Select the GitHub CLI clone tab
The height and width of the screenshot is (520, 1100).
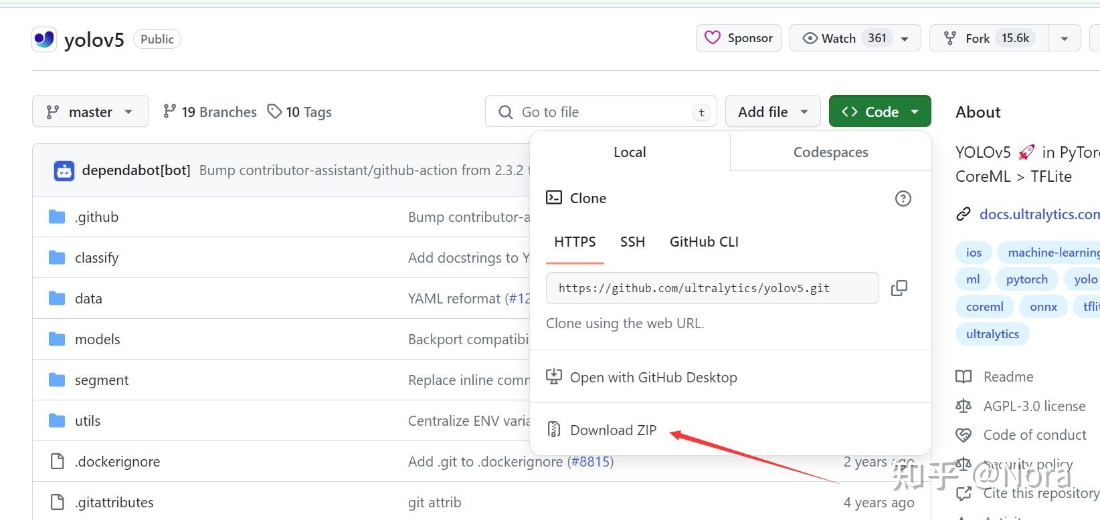(704, 242)
